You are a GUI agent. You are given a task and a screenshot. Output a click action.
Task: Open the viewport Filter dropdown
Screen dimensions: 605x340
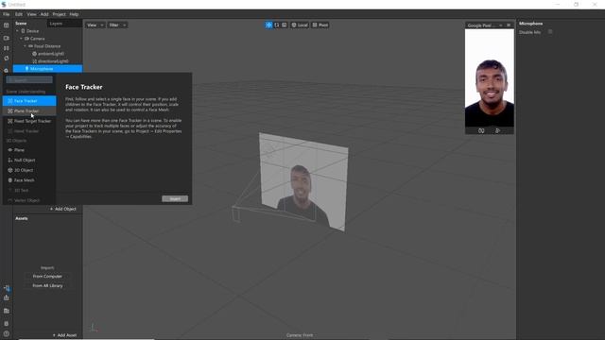(x=117, y=25)
